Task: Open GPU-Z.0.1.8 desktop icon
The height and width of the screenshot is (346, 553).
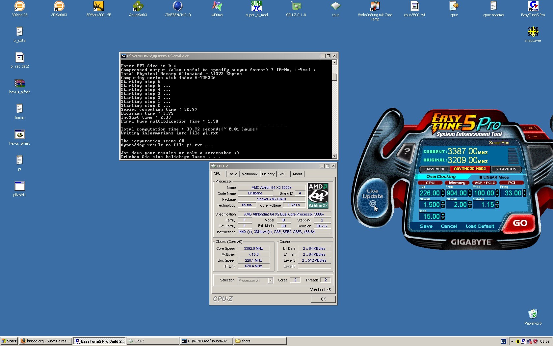Action: tap(296, 9)
